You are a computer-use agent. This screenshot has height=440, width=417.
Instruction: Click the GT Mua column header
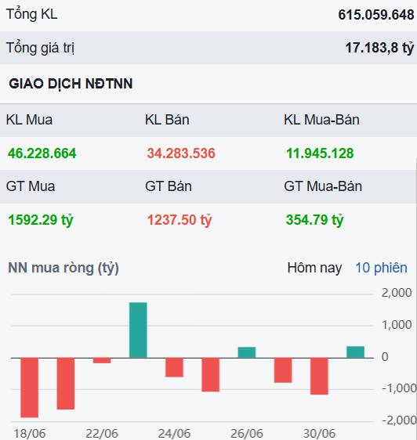tap(31, 186)
